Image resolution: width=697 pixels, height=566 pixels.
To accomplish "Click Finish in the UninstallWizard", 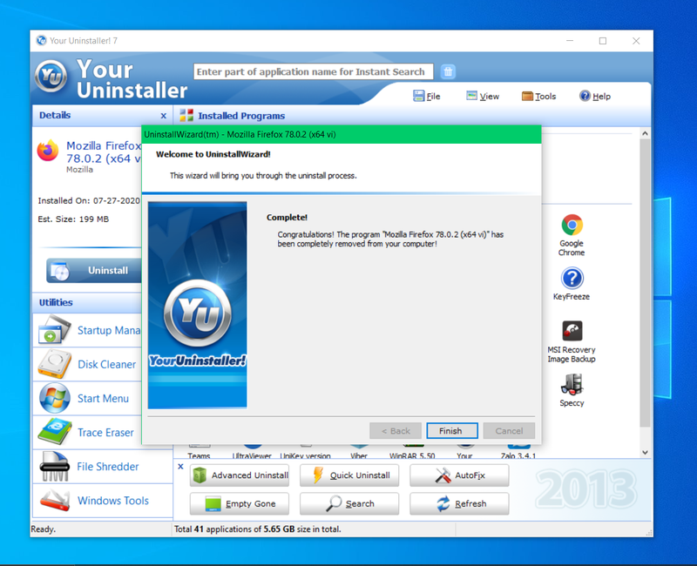I will tap(451, 431).
